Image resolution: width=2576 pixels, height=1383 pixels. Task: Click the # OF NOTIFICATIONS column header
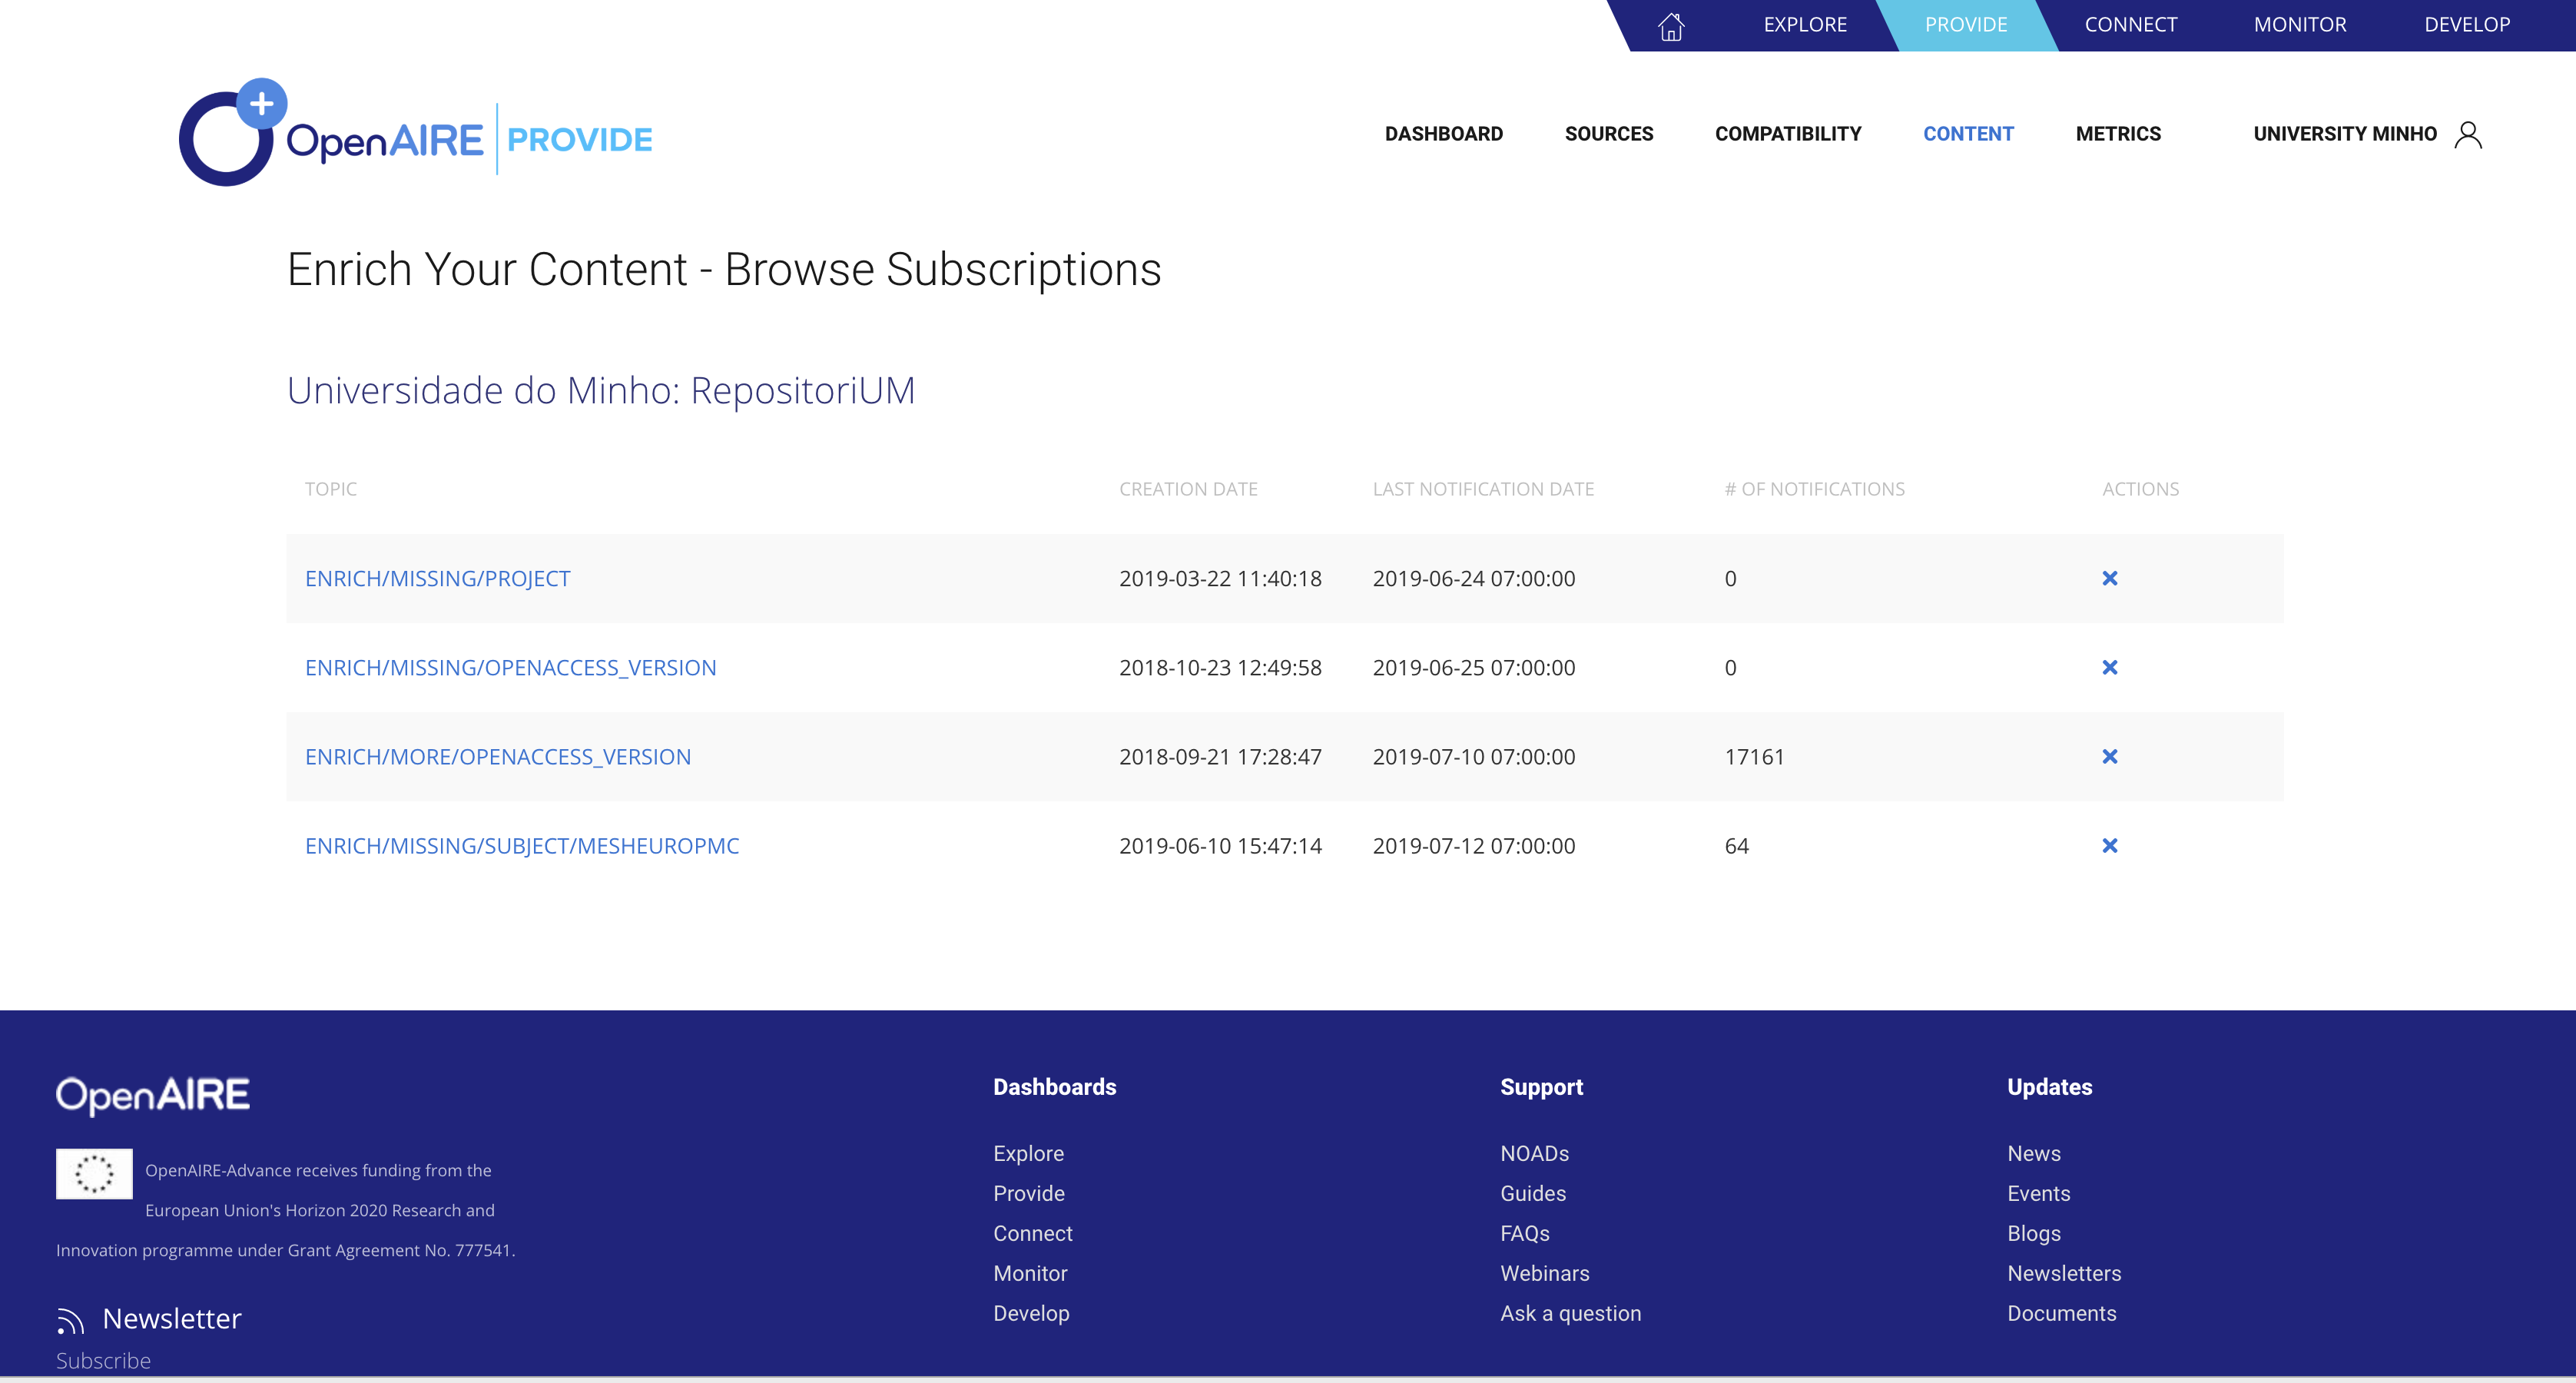point(1814,489)
